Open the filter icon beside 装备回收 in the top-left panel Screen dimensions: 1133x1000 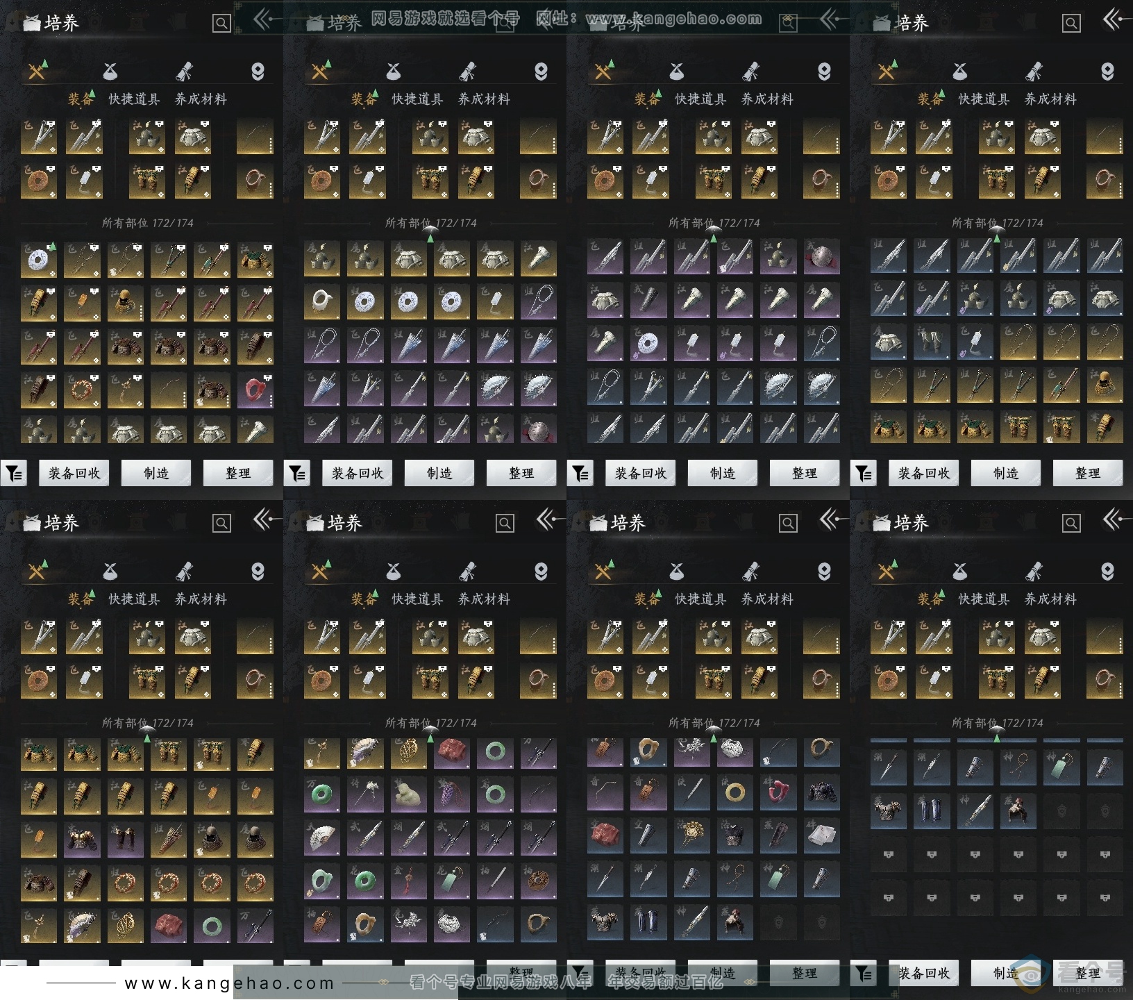pos(14,474)
